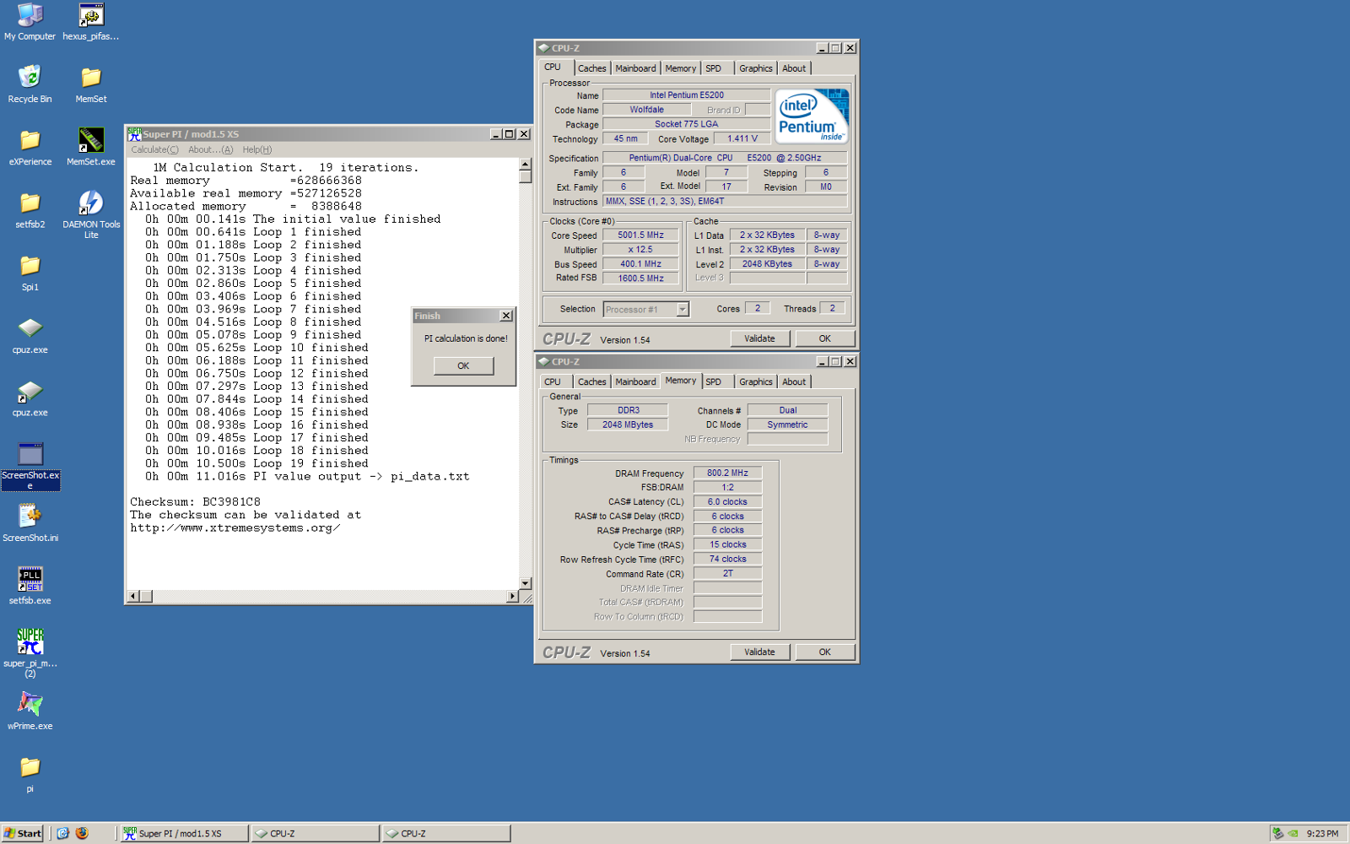Image resolution: width=1350 pixels, height=844 pixels.
Task: Switch to Graphics tab in upper CPU-Z
Action: click(x=755, y=68)
